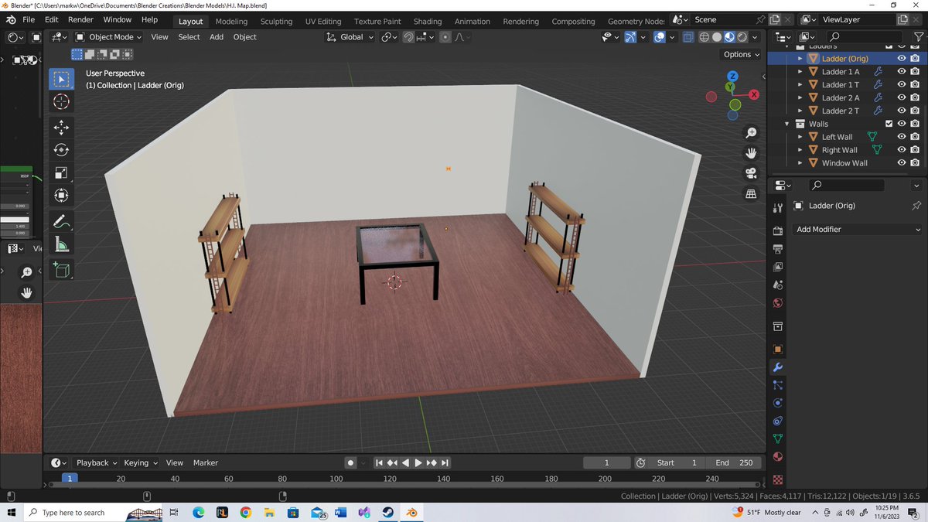Screen dimensions: 928x522
Task: Choose the Annotate pencil tool
Action: pyautogui.click(x=62, y=221)
